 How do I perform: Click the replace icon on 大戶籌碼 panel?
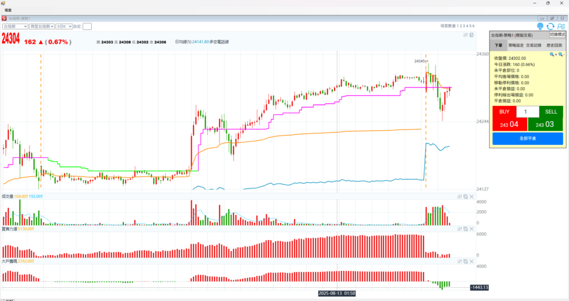(465, 261)
